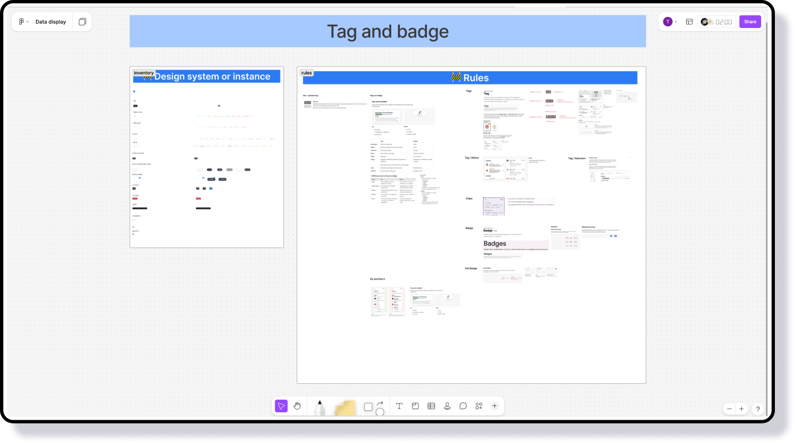
Task: Open the Stamp tool
Action: click(447, 406)
